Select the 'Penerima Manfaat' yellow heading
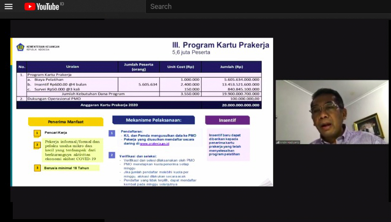 66,122
